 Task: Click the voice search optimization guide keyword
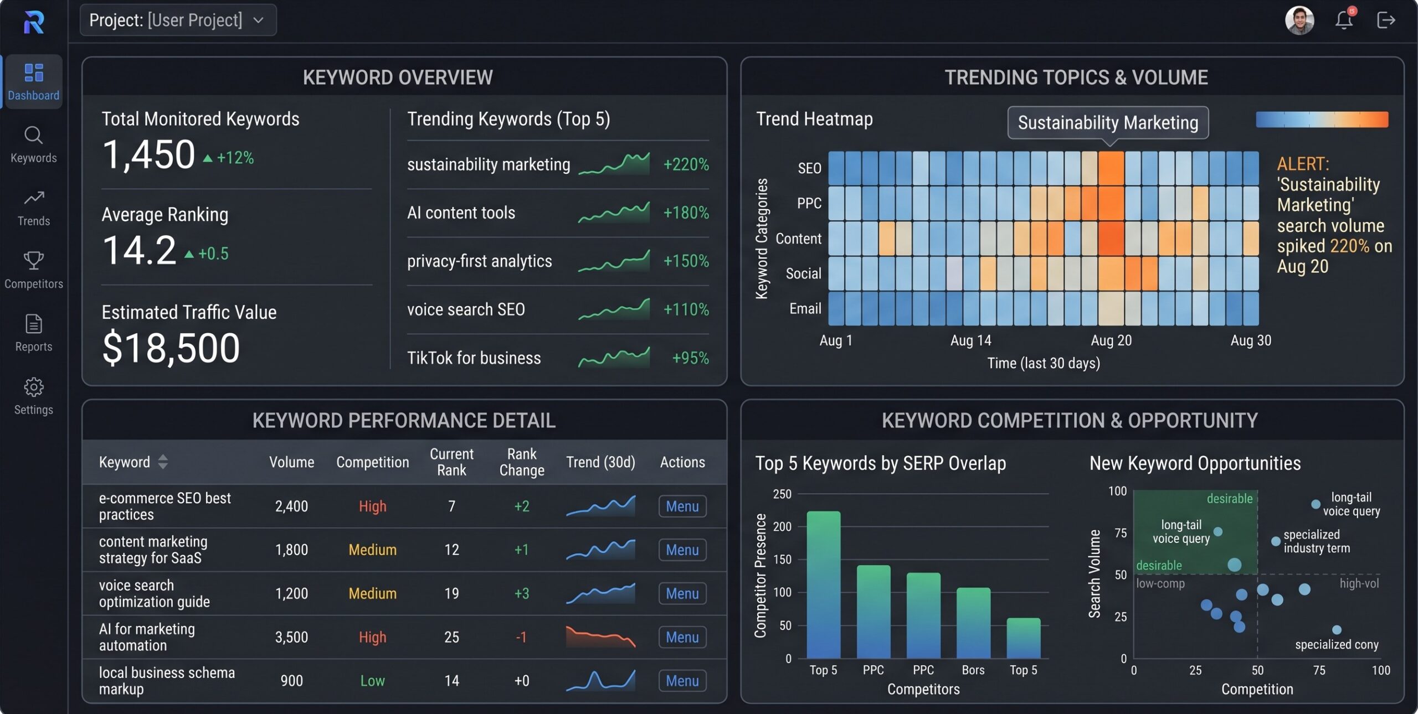(x=154, y=593)
